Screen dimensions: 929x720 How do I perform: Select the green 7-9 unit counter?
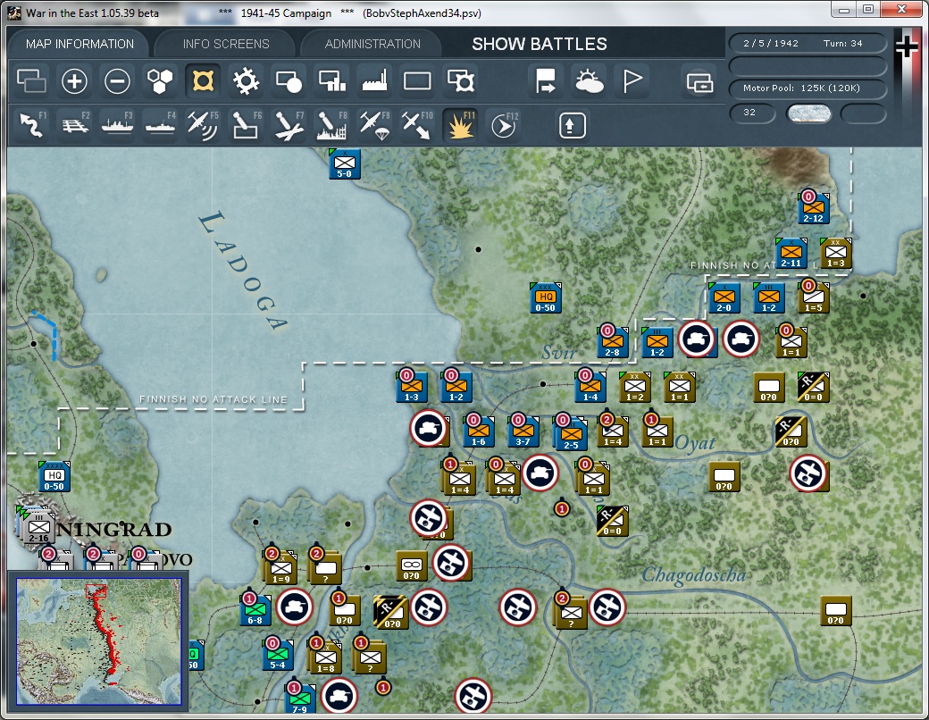tap(300, 699)
